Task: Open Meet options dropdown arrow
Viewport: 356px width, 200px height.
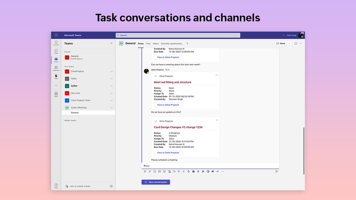Action: click(x=289, y=43)
